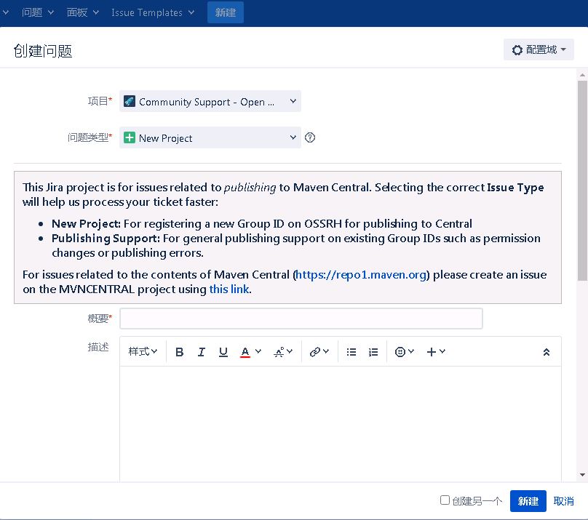Image resolution: width=588 pixels, height=520 pixels.
Task: Submit with the blue 新建 button
Action: 528,501
